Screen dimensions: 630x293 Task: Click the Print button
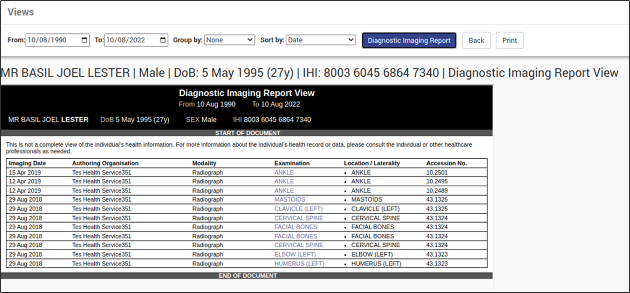click(x=509, y=40)
